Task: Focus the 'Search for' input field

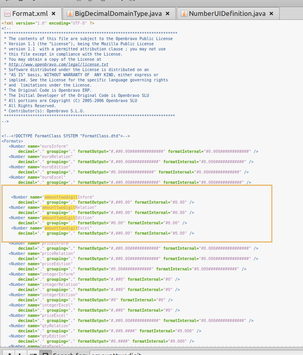Action: [115, 353]
